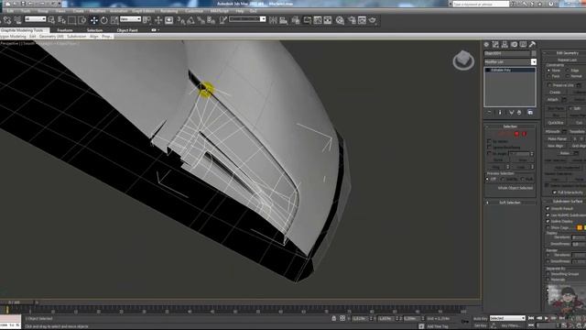The width and height of the screenshot is (586, 330).
Task: Click Rectangular Selection Region icon
Action: point(71,20)
